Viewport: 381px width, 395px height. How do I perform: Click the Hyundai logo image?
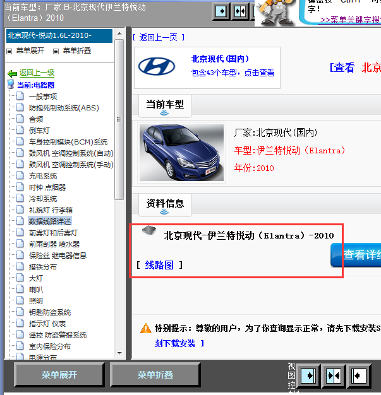pos(157,66)
